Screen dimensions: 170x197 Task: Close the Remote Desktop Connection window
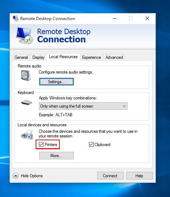[x=147, y=18]
